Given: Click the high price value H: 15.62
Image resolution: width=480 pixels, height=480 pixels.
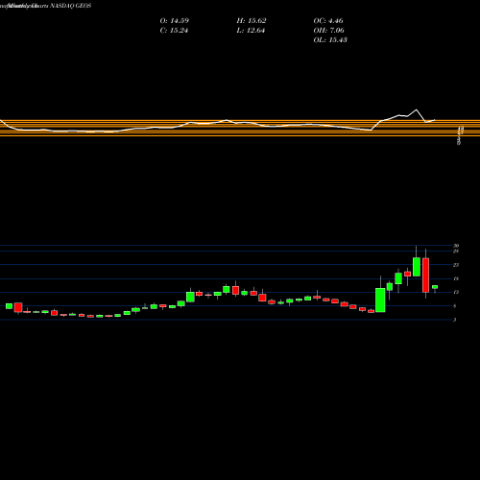Looking at the screenshot, I should (252, 21).
